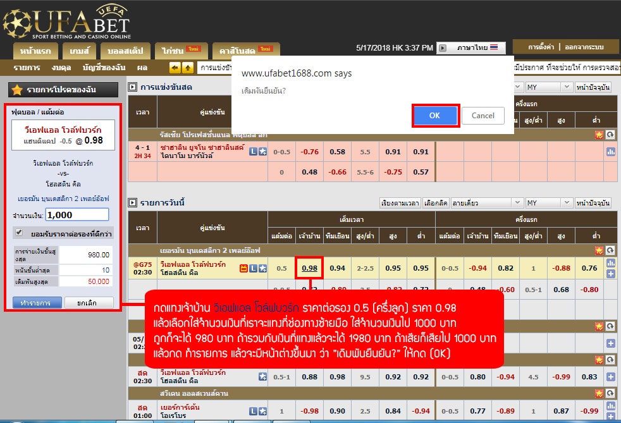Click ออกจากระบบ to log out
621x423 pixels.
click(x=584, y=47)
